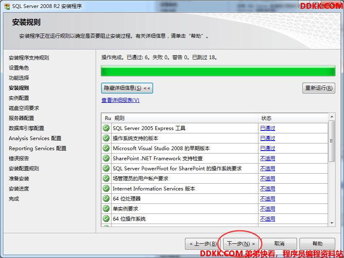Image resolution: width=344 pixels, height=258 pixels.
Task: Click check icon for 64 位操作系统
Action: point(106,219)
